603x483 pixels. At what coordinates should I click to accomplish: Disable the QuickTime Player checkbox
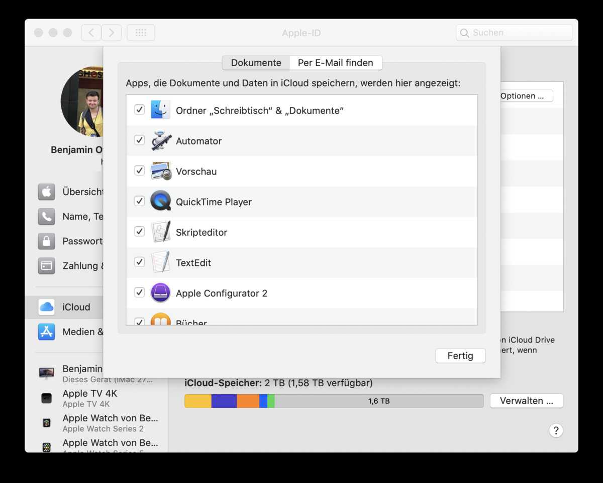pyautogui.click(x=140, y=201)
